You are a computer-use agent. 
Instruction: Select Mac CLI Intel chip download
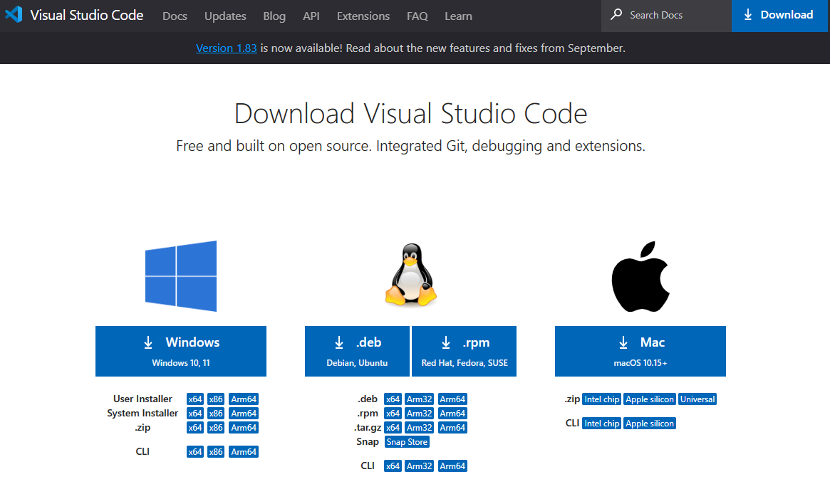[x=602, y=424]
